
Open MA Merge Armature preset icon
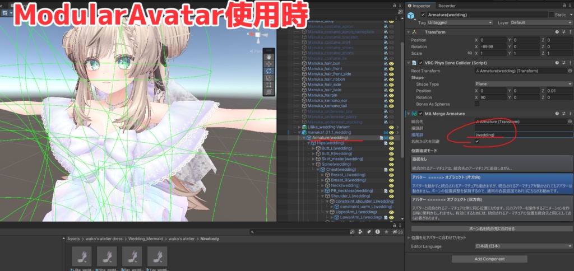pyautogui.click(x=563, y=114)
